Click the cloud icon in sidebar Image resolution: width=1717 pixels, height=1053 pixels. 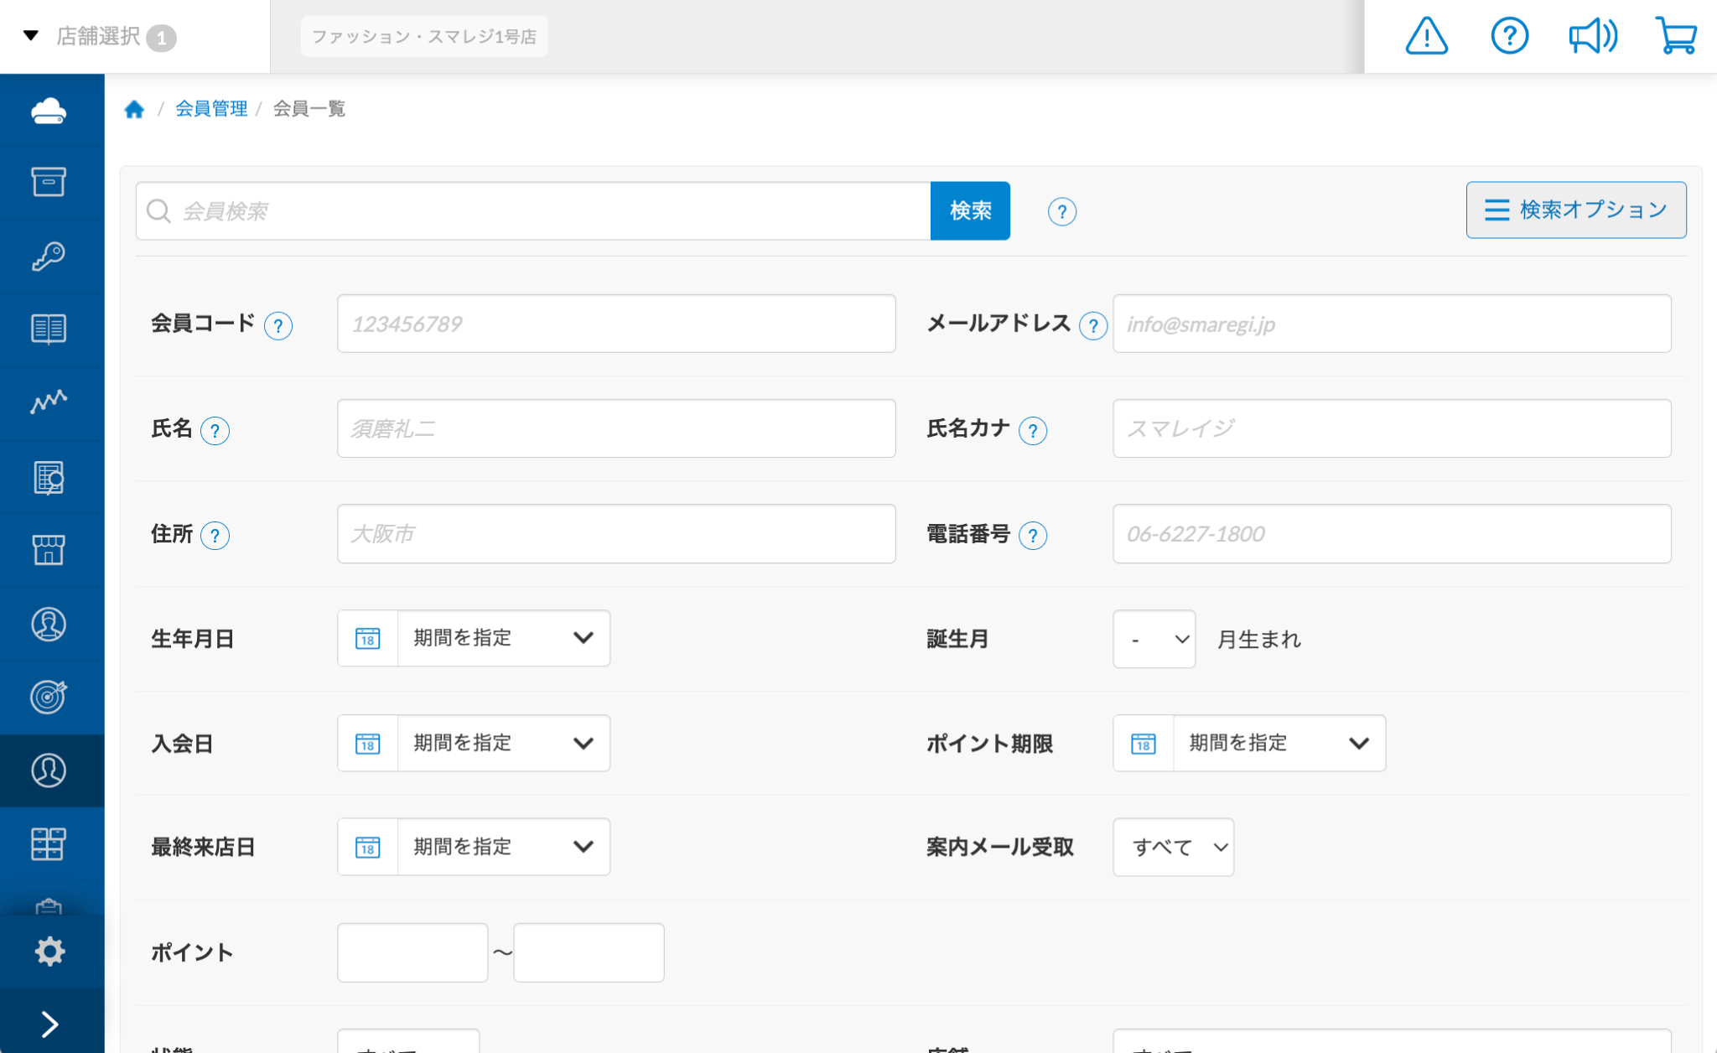coord(49,111)
